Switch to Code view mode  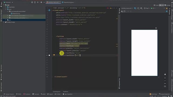tap(156, 5)
